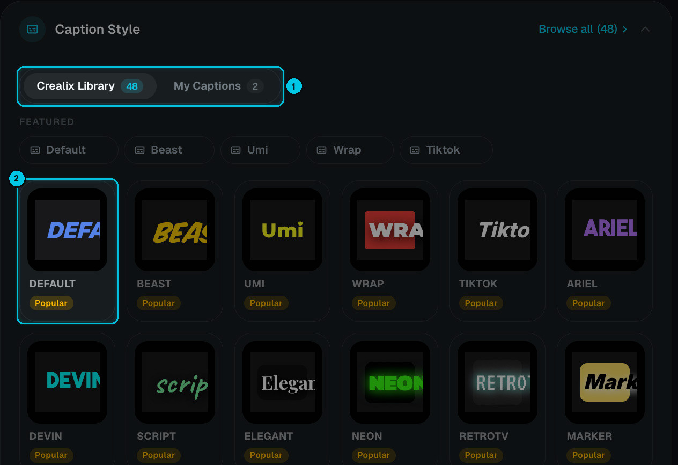Choose the MARKER caption style thumbnail
The image size is (678, 465).
pos(605,382)
